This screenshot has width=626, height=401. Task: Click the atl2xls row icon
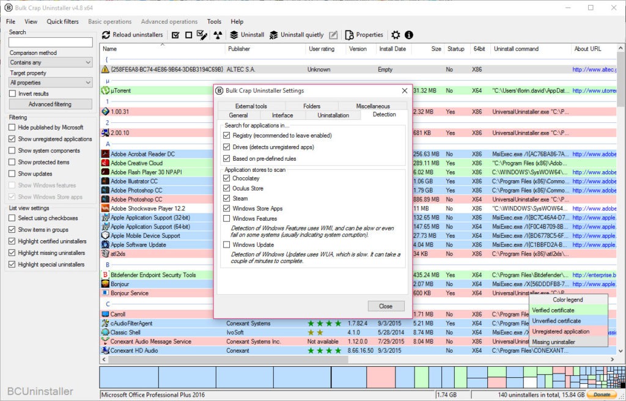tap(105, 254)
